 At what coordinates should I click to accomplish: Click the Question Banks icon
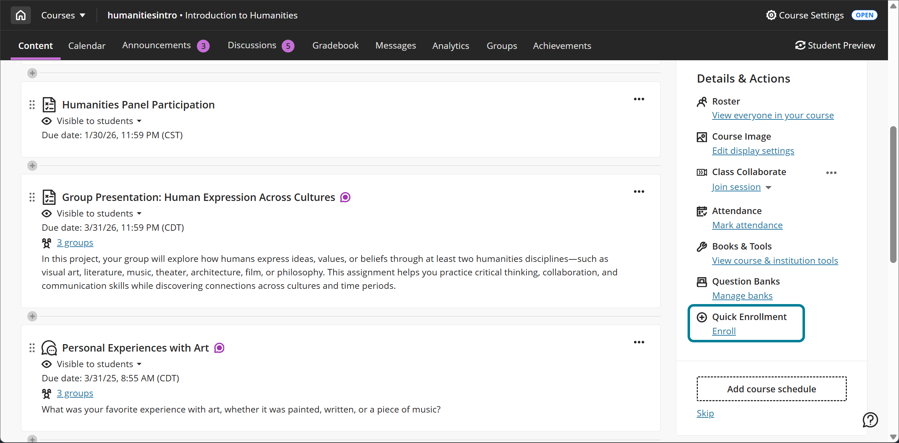(702, 282)
